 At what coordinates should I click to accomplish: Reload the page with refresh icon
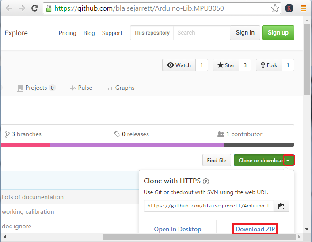pyautogui.click(x=34, y=8)
